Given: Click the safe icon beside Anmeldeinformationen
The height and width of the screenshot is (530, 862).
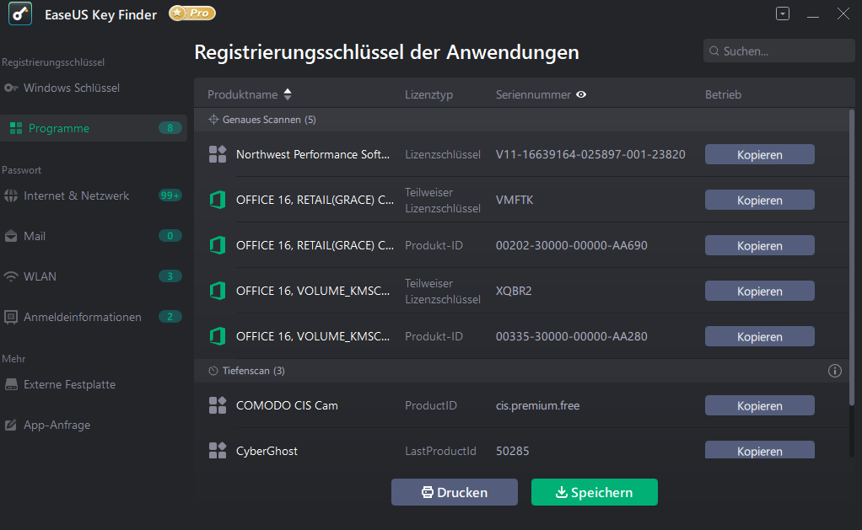Looking at the screenshot, I should [11, 317].
